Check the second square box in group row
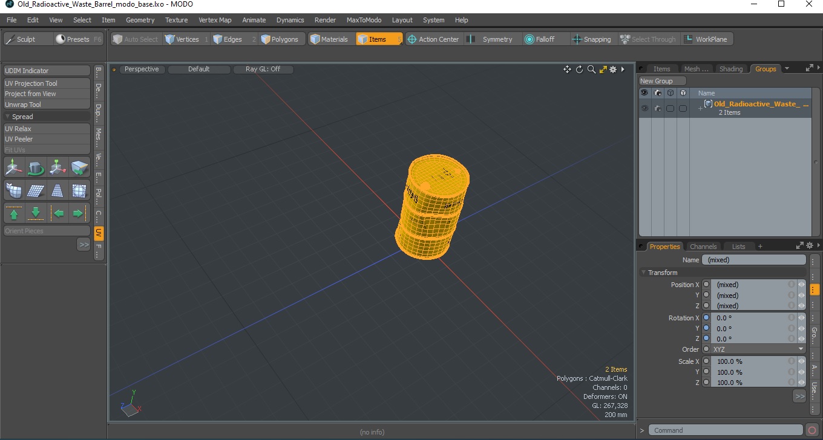823x440 pixels. [683, 108]
